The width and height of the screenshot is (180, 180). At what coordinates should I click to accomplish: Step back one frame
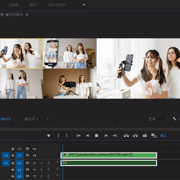[88, 136]
